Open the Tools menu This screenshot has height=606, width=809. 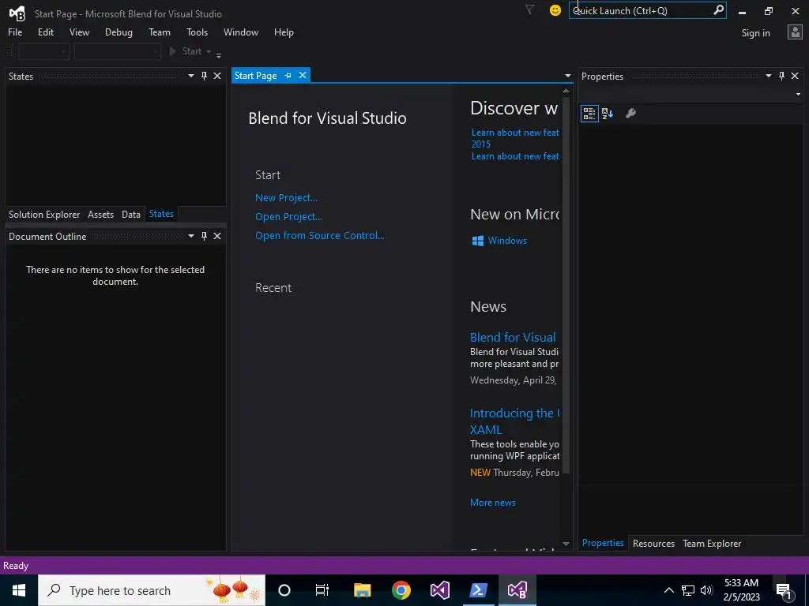click(x=197, y=32)
